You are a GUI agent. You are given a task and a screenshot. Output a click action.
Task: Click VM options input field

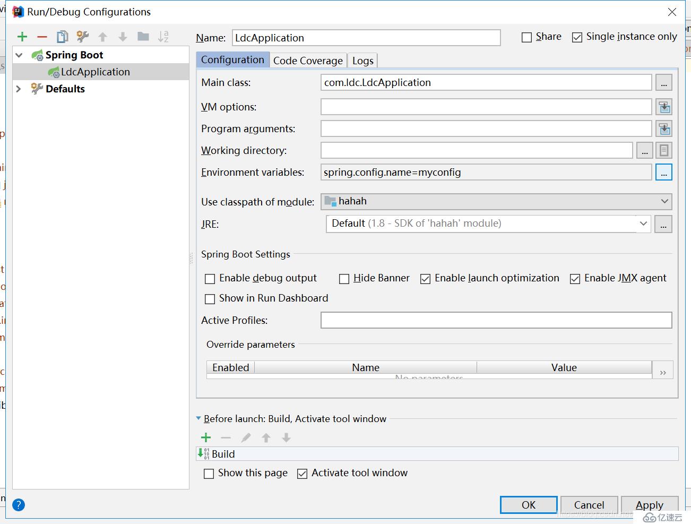[x=486, y=107]
